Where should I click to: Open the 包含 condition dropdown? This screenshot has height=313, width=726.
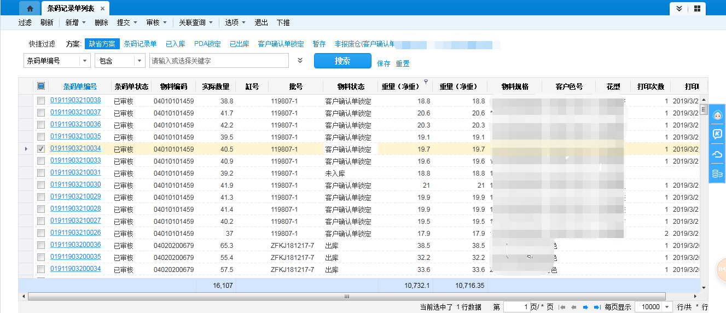tap(140, 61)
